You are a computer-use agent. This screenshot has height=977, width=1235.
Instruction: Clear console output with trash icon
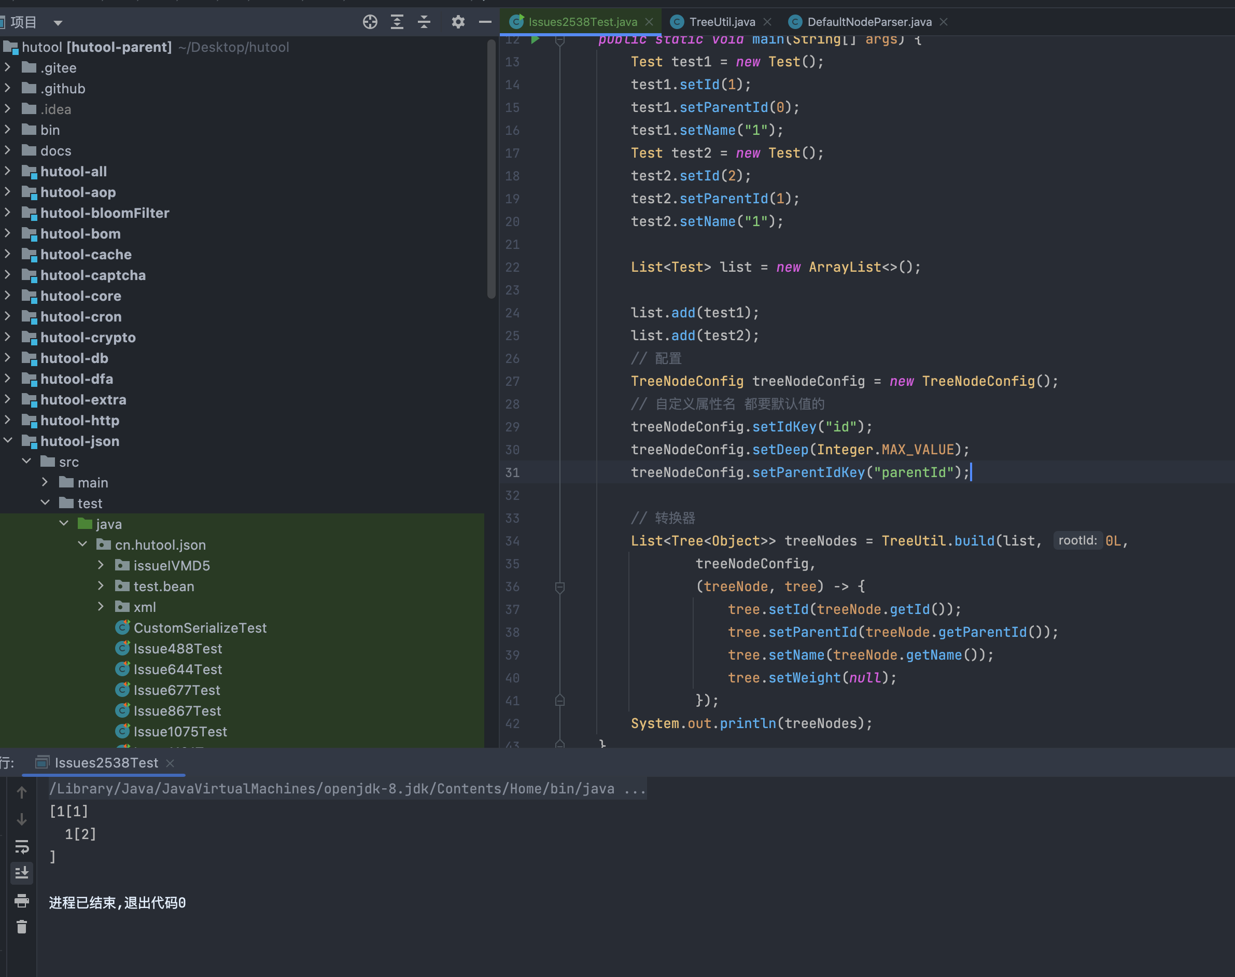coord(22,927)
